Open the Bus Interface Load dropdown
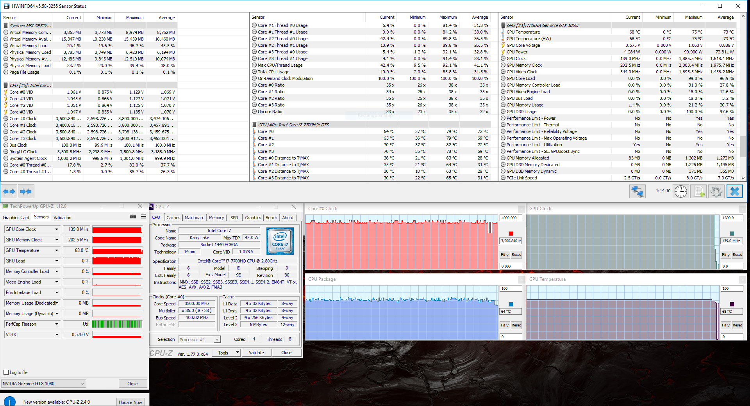 coord(57,293)
